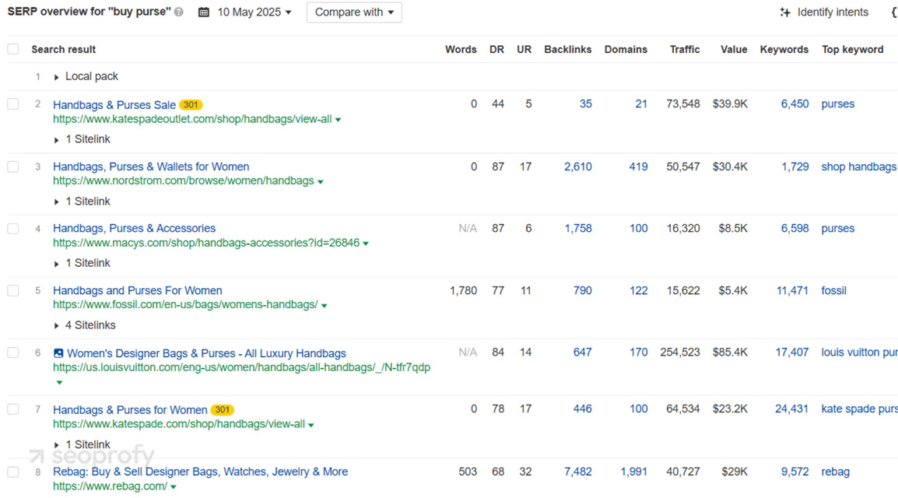Visit the macys.com handbags-accessories URL
Viewport: 898px width, 498px height.
[206, 243]
